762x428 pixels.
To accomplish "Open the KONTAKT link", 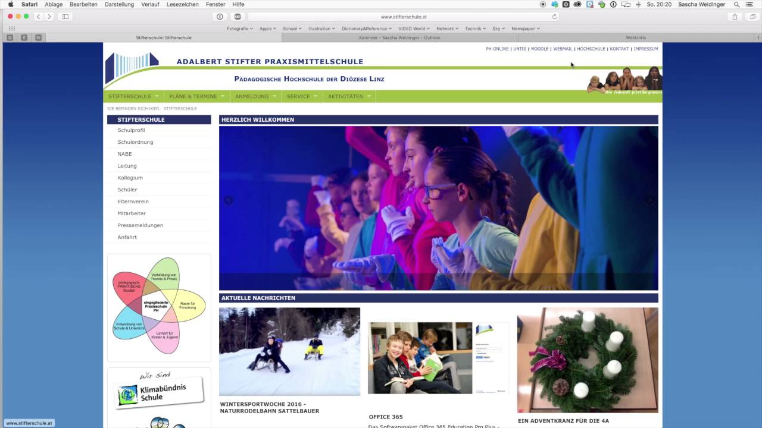I will [x=619, y=49].
